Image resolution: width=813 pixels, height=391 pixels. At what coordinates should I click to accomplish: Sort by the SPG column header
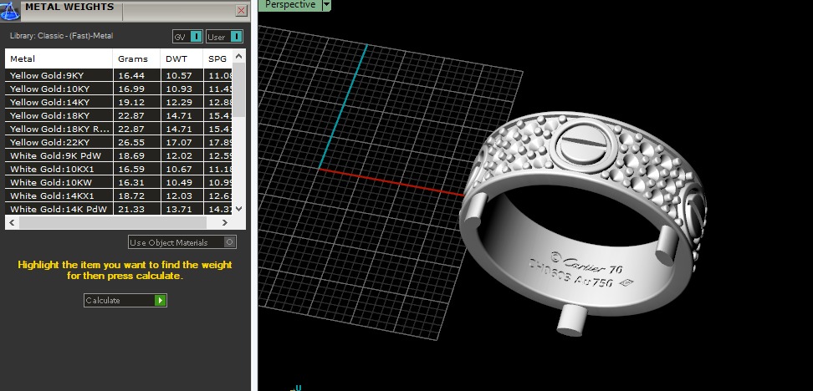pyautogui.click(x=217, y=59)
